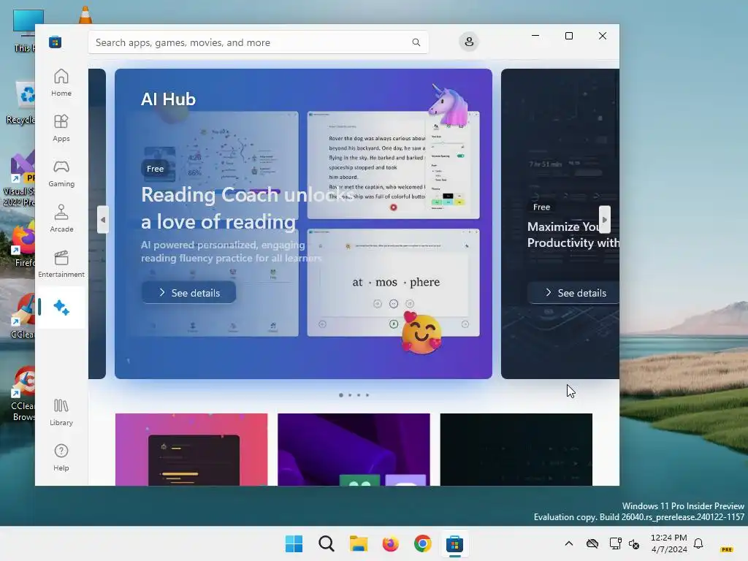Select the second carousel page dot
Screen dimensions: 748x561
[350, 395]
